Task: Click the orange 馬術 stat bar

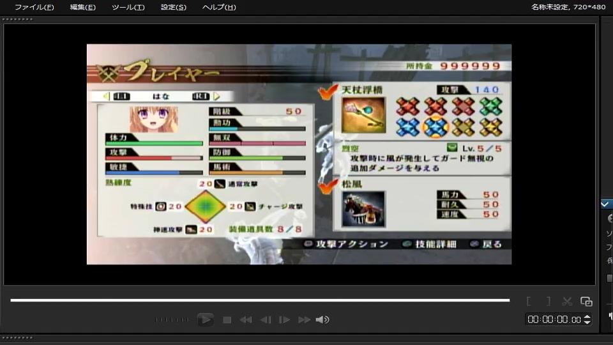Action: click(257, 172)
